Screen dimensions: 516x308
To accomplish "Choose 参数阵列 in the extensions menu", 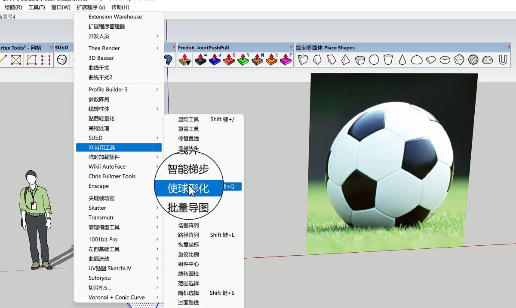I will [119, 99].
